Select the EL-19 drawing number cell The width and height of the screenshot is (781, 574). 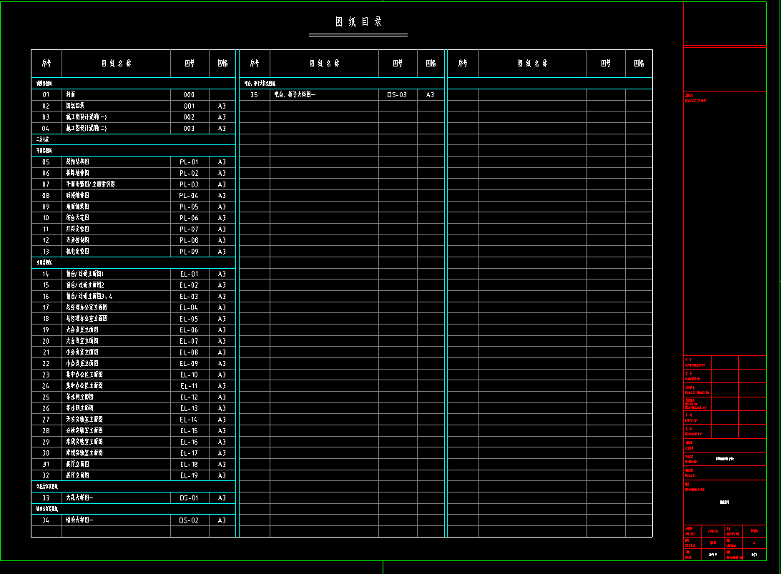[189, 475]
